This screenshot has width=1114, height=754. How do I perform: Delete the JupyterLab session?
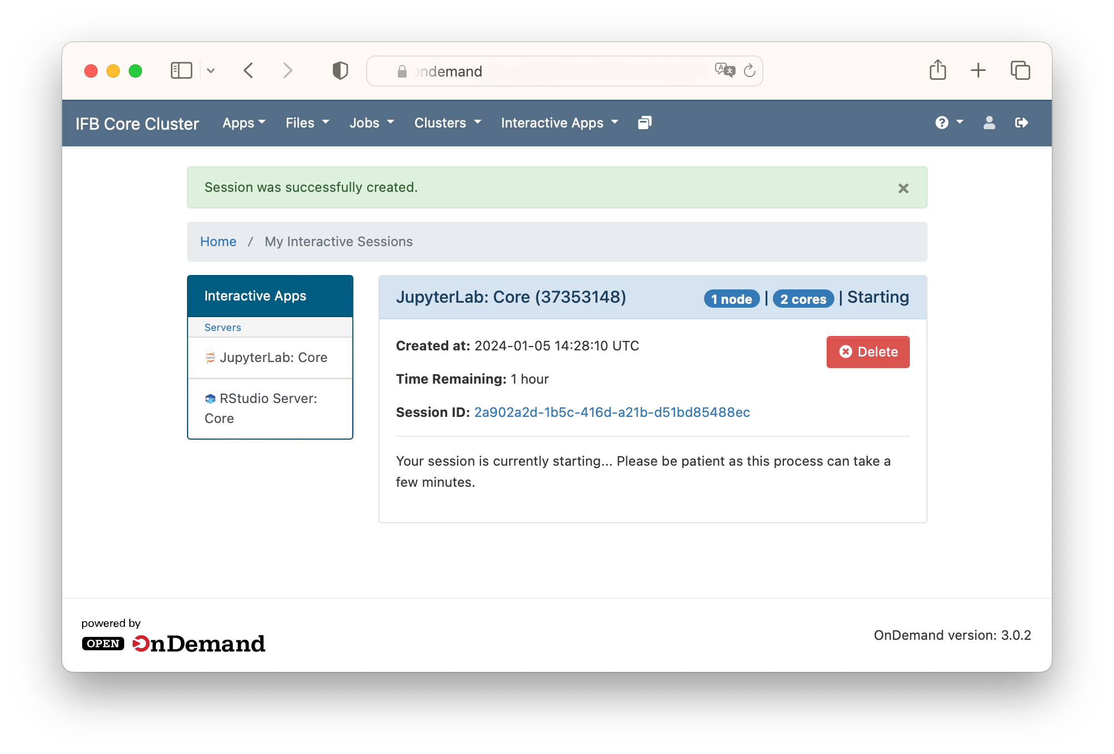click(x=868, y=352)
